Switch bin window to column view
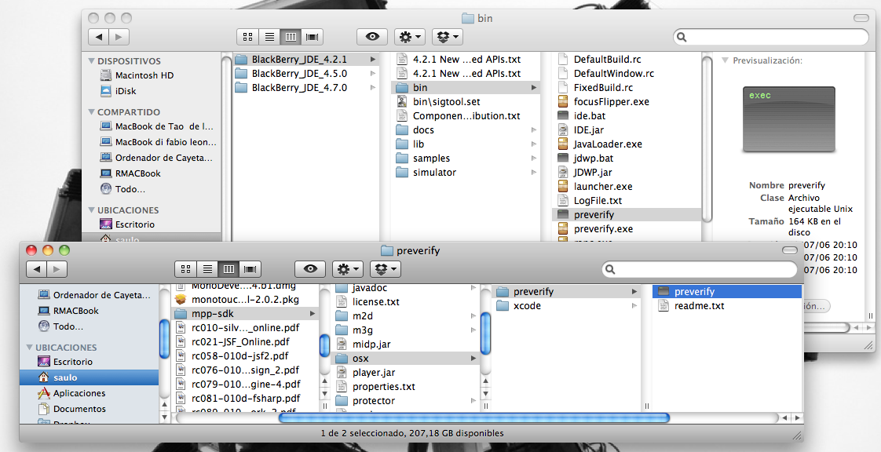 [291, 37]
